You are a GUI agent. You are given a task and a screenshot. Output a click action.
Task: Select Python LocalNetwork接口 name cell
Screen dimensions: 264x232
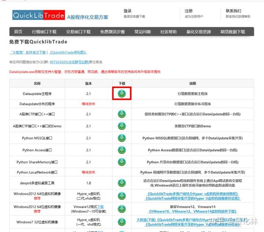coord(37,172)
